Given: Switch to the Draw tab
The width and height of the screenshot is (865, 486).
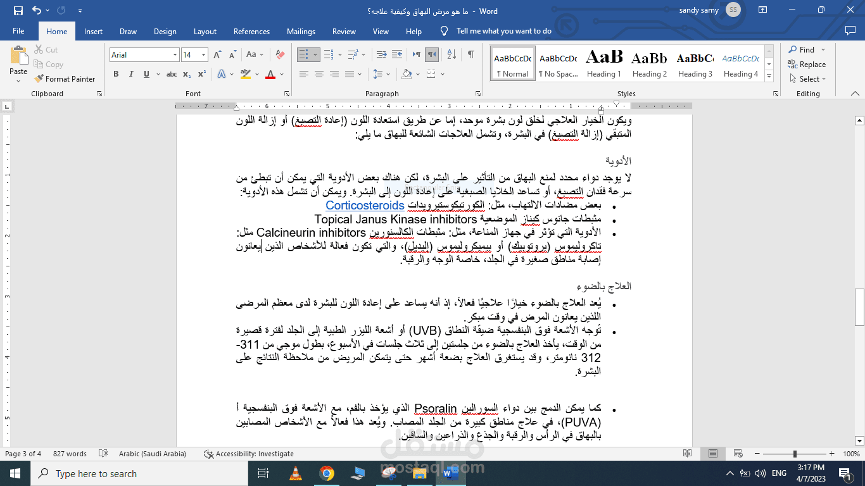Looking at the screenshot, I should click(128, 31).
